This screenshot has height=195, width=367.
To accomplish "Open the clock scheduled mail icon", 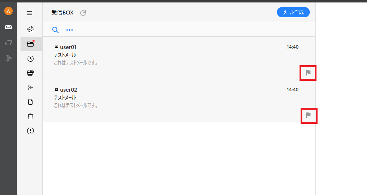I will point(30,59).
